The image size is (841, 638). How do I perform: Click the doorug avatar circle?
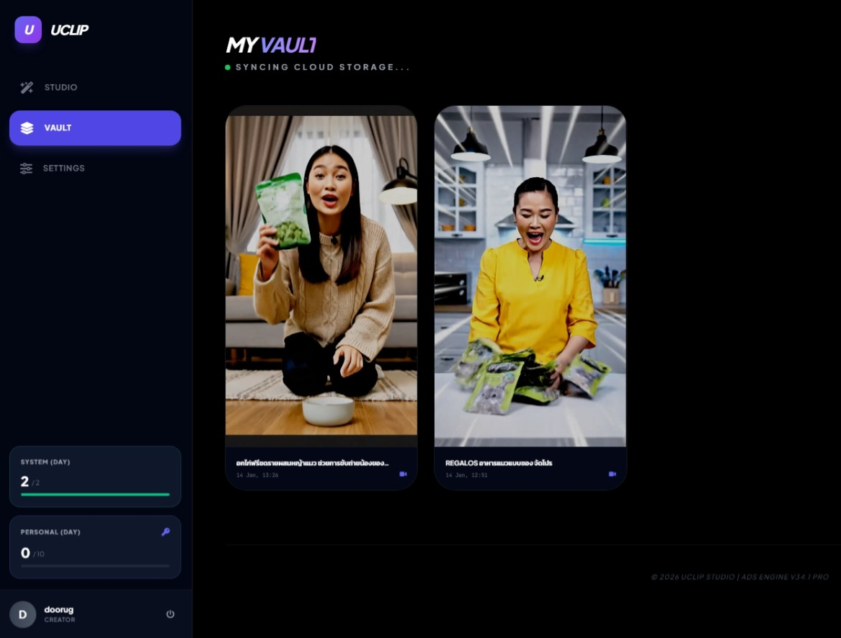[x=22, y=614]
